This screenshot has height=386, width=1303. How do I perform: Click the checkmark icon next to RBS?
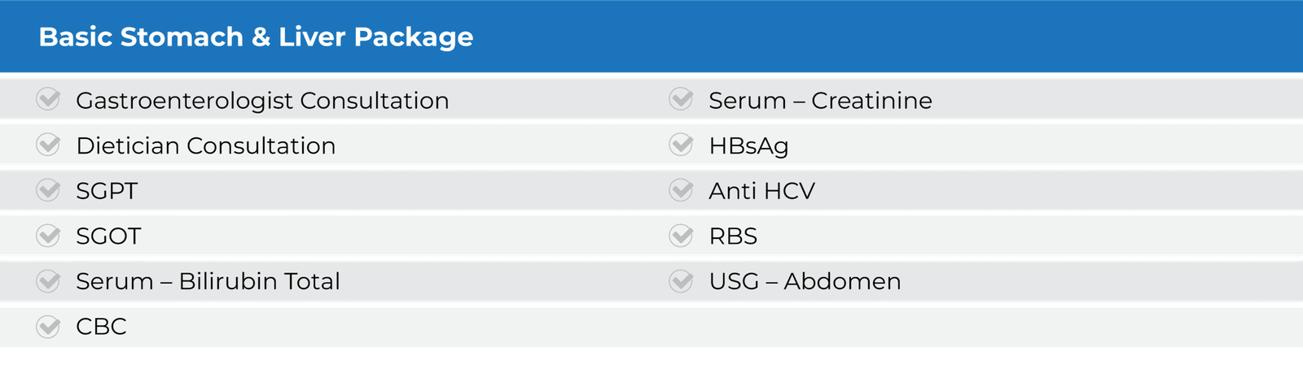[681, 236]
